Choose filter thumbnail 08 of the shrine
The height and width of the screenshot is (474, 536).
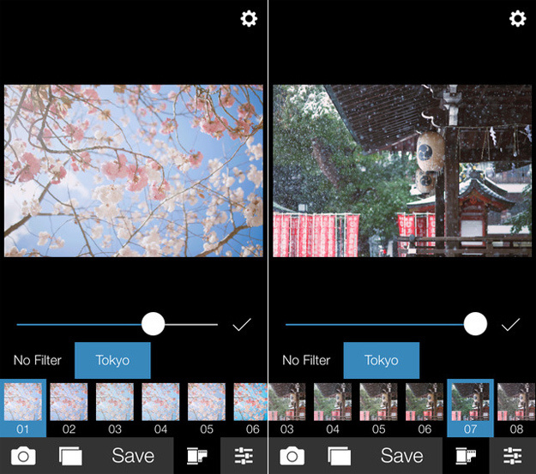(x=516, y=408)
